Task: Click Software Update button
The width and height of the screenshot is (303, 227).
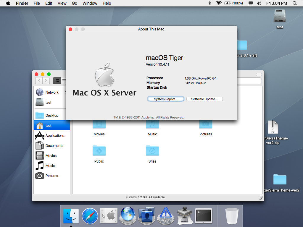Action: 204,99
